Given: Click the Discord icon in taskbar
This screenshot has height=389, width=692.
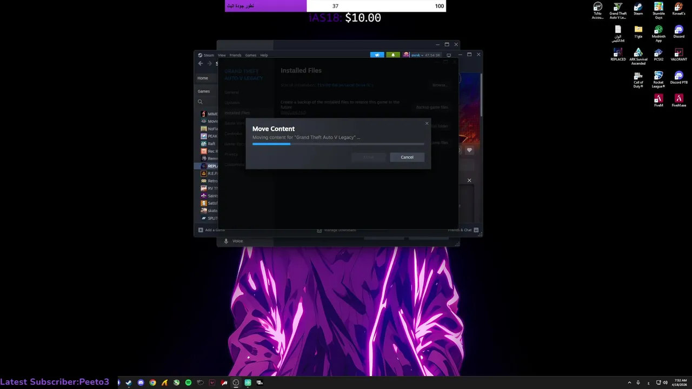Looking at the screenshot, I should point(141,383).
